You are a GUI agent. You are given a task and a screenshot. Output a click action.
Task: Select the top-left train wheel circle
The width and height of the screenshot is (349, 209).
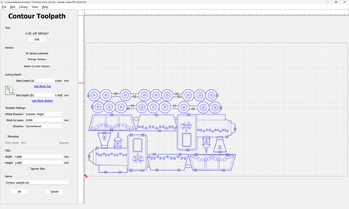coord(94,94)
